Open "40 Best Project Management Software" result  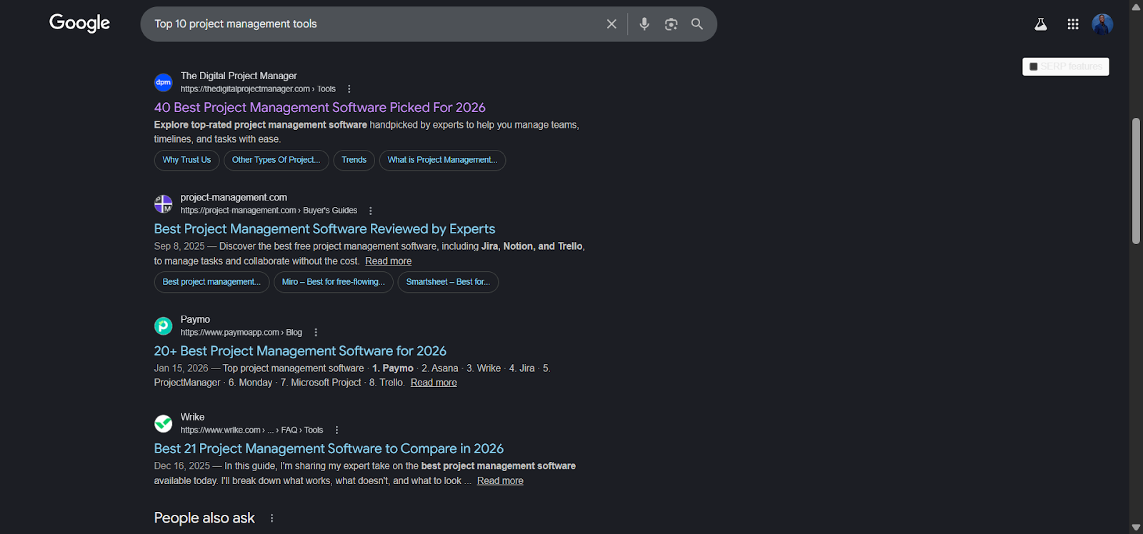point(319,108)
